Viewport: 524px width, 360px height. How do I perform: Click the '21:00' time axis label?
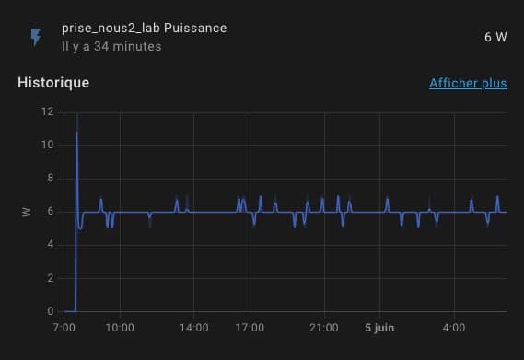coord(324,328)
